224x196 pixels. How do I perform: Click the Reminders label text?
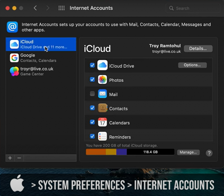tap(120, 137)
